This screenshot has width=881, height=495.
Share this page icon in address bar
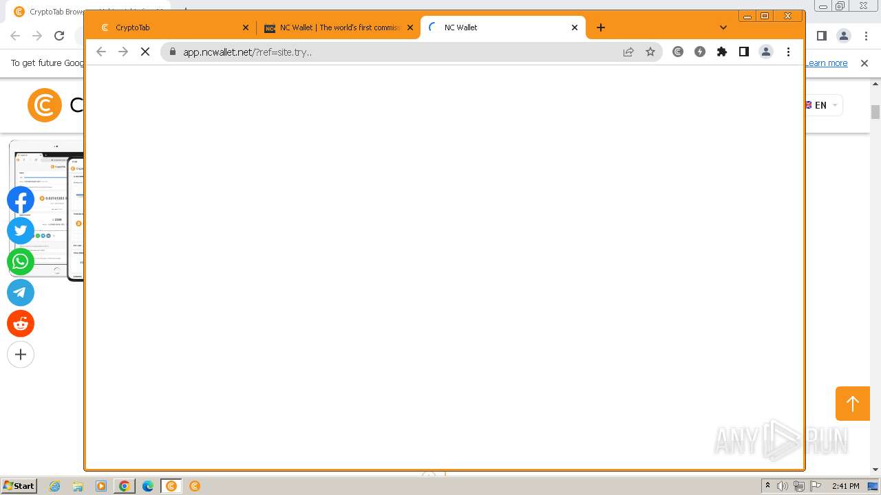(628, 52)
